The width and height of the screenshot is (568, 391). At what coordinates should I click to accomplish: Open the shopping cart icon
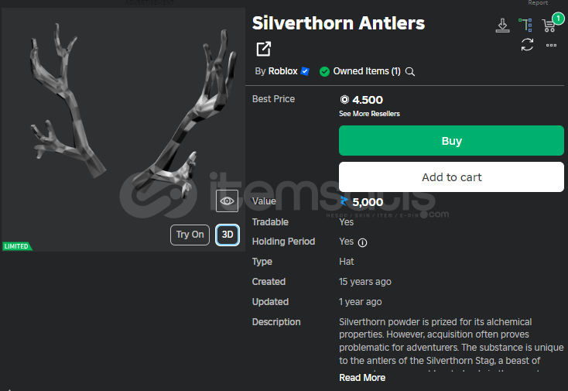[x=549, y=26]
